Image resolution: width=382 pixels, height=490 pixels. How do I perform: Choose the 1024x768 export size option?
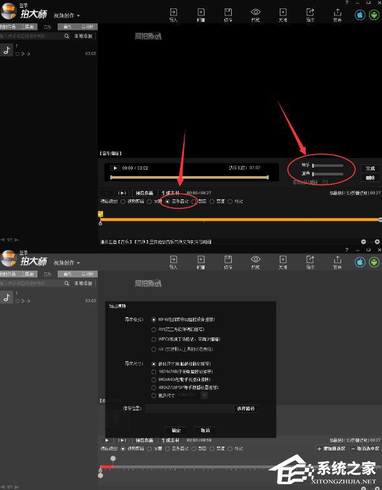point(153,372)
